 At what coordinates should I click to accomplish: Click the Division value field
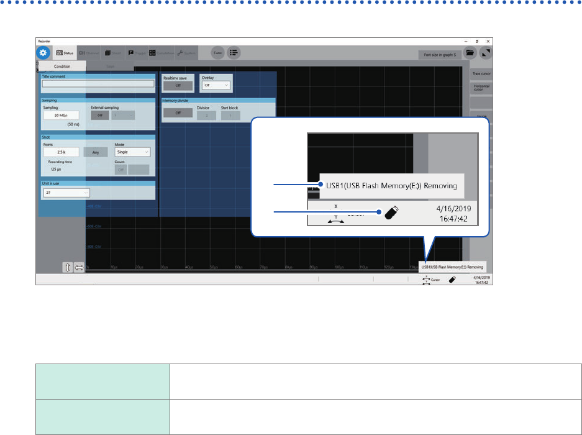(206, 116)
